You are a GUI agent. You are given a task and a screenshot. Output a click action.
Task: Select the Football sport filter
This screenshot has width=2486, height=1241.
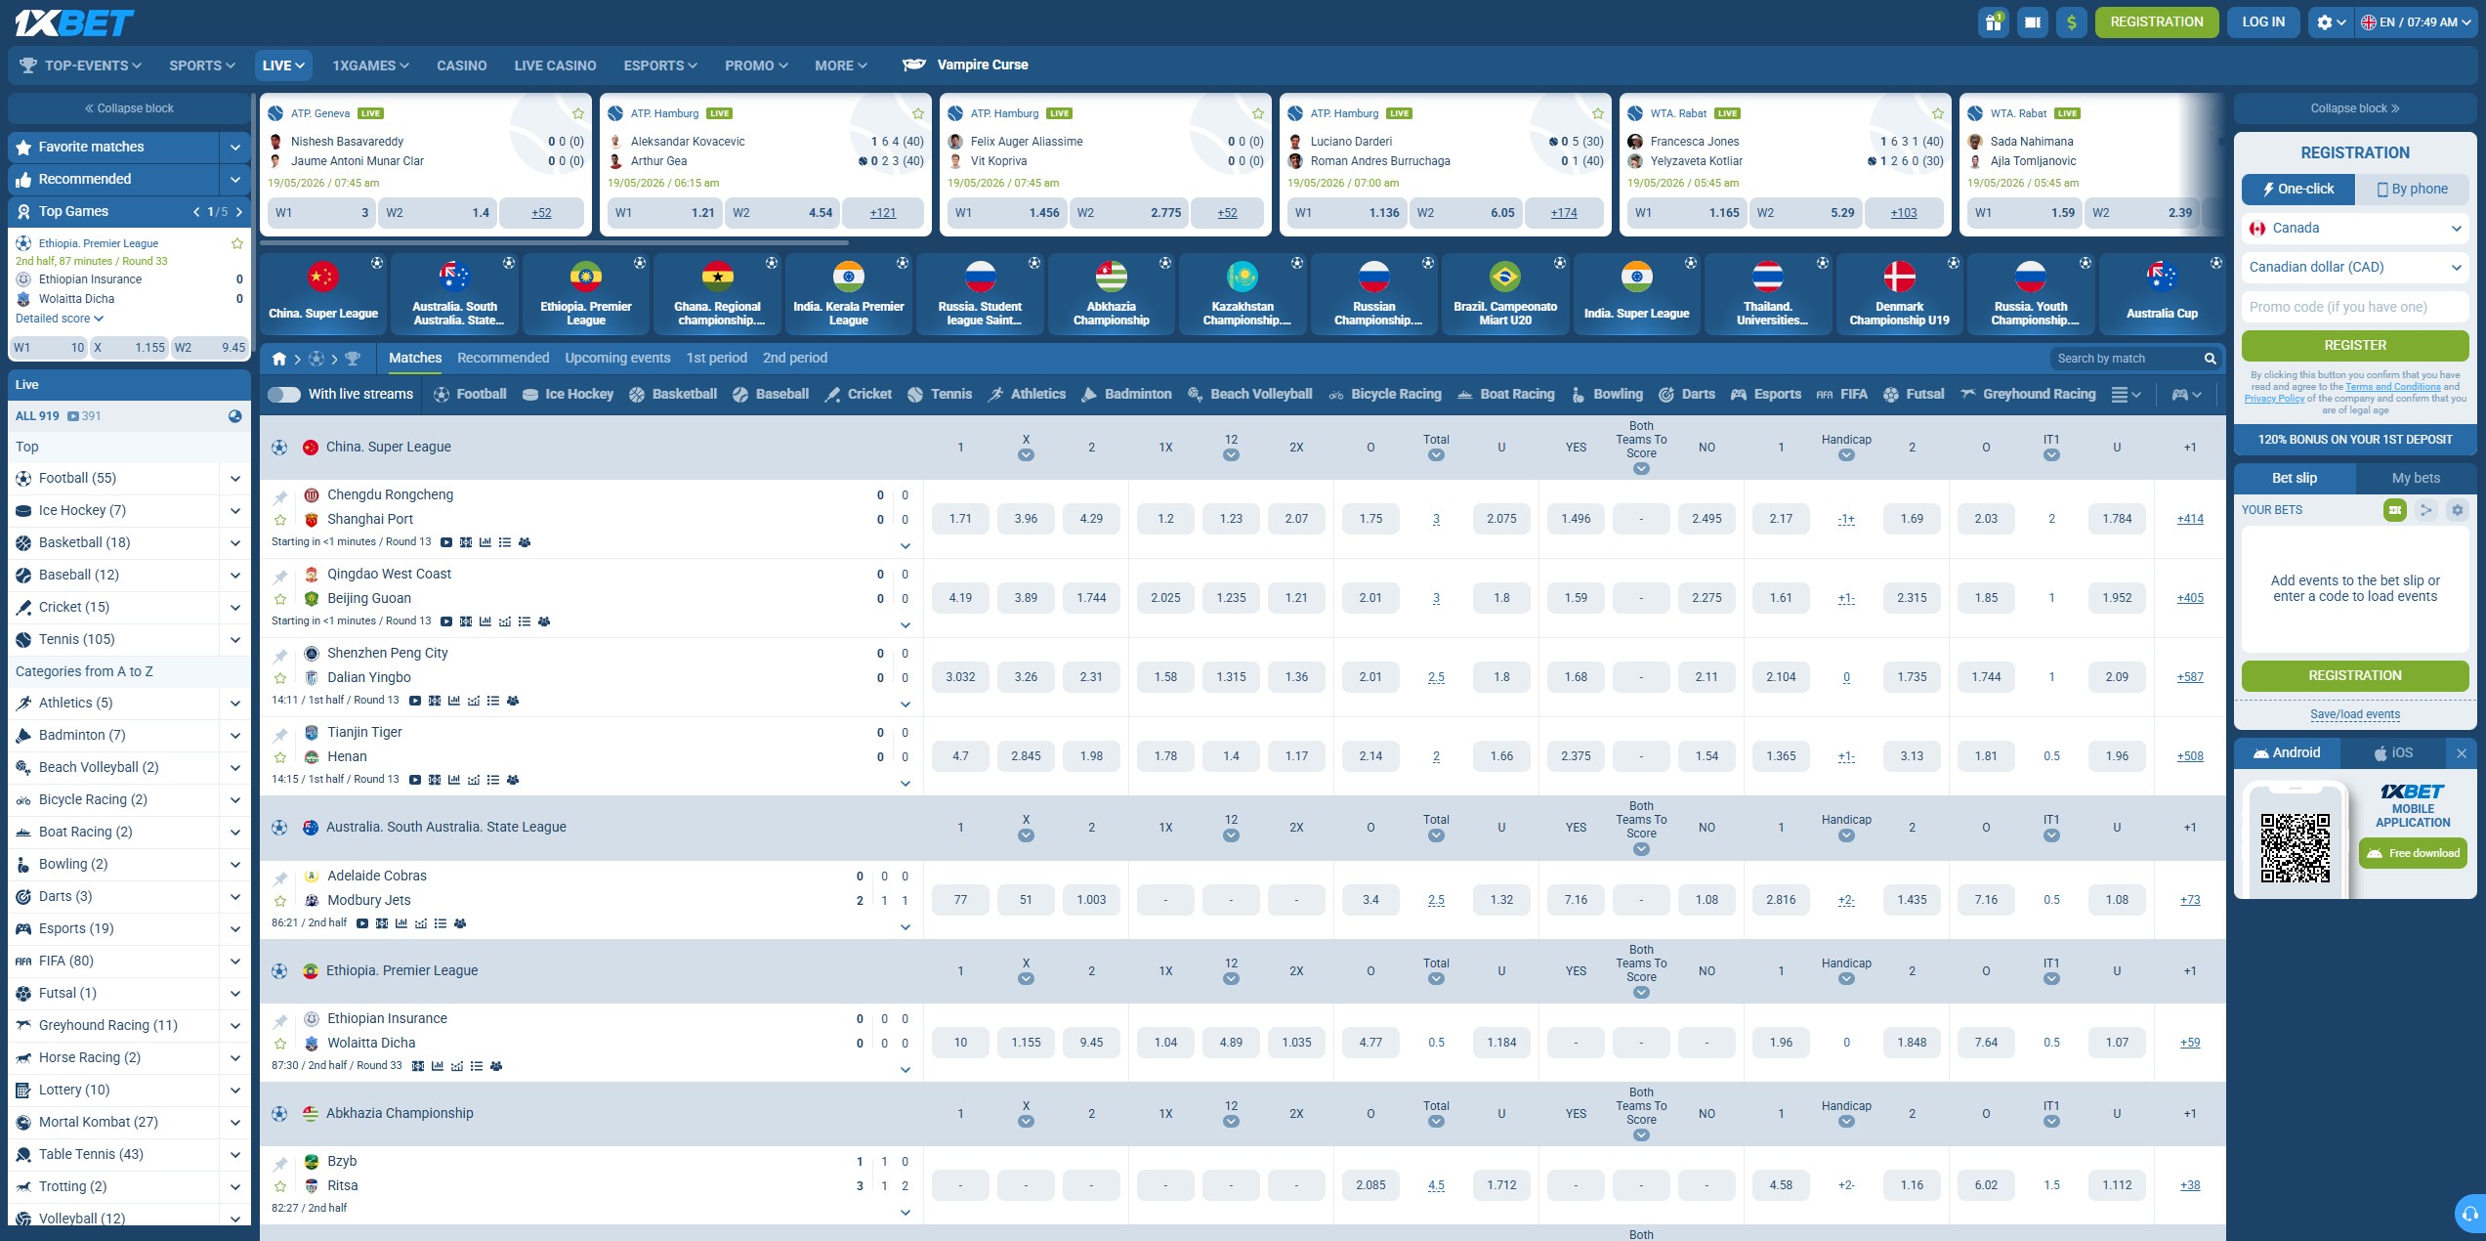[x=470, y=394]
